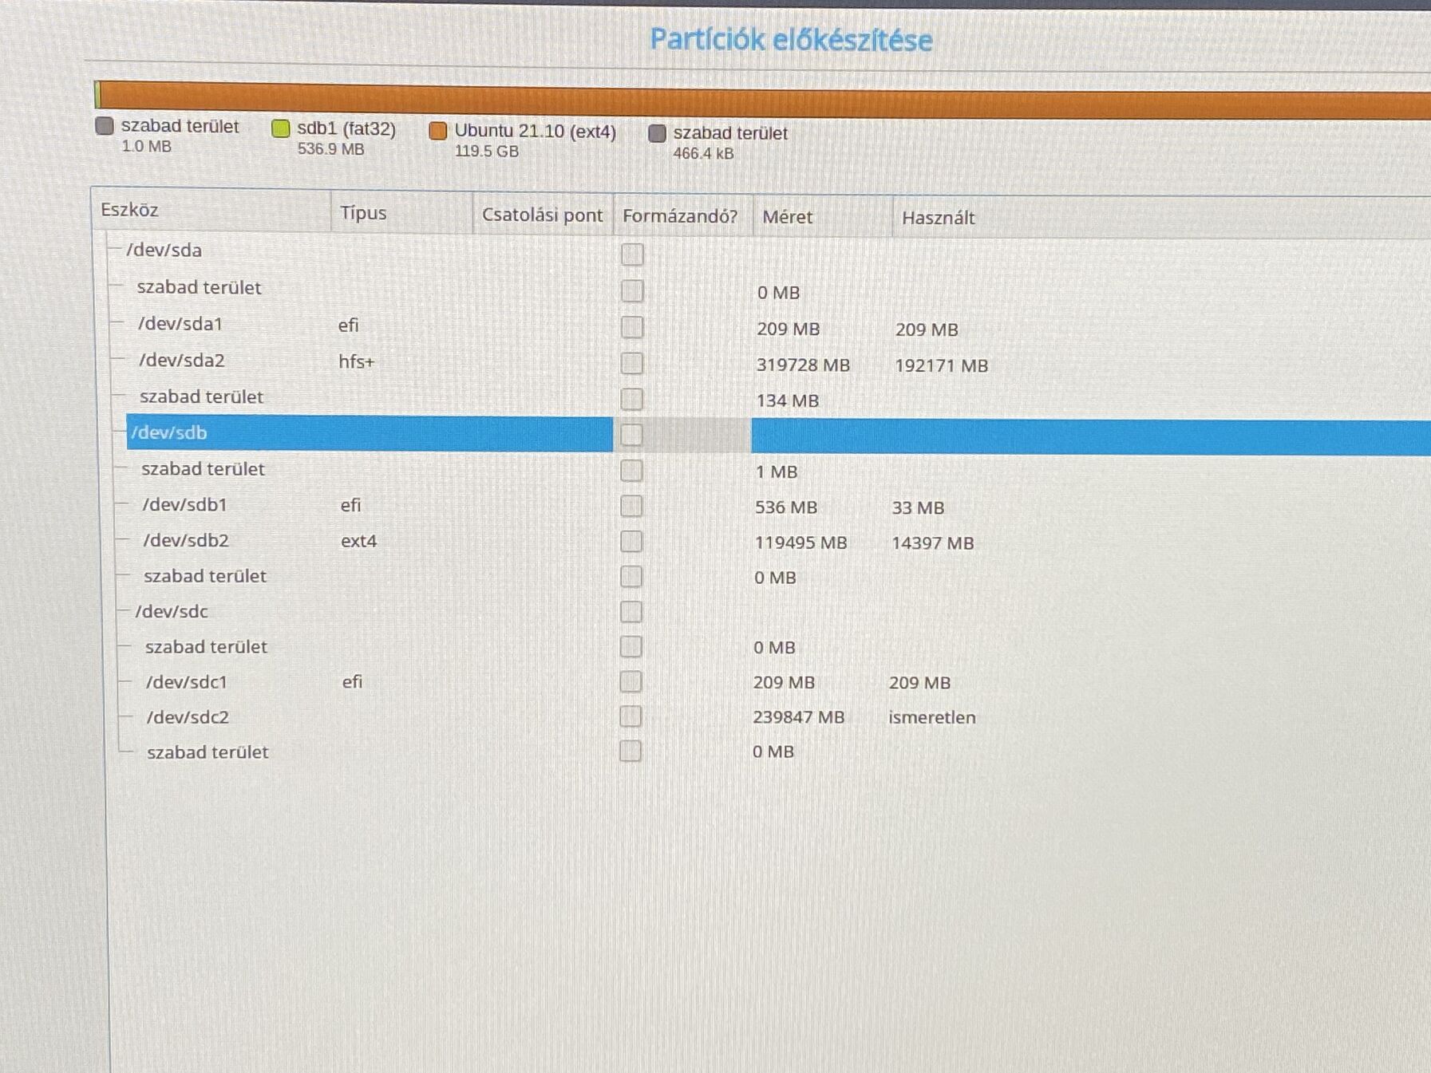Click the orange ext4 segment in partition bar
1431x1073 pixels.
click(765, 101)
